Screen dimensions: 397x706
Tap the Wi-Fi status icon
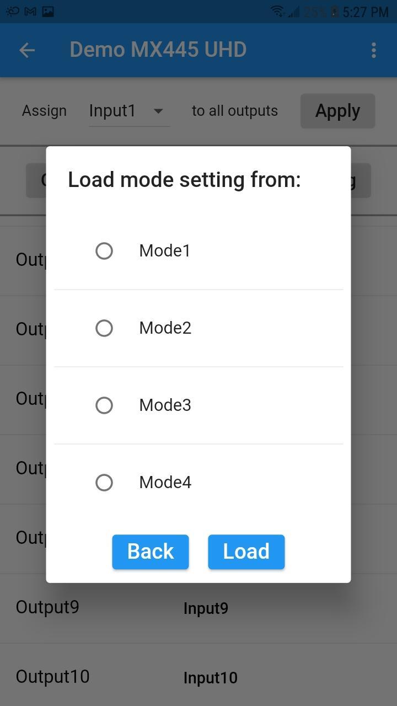point(277,12)
